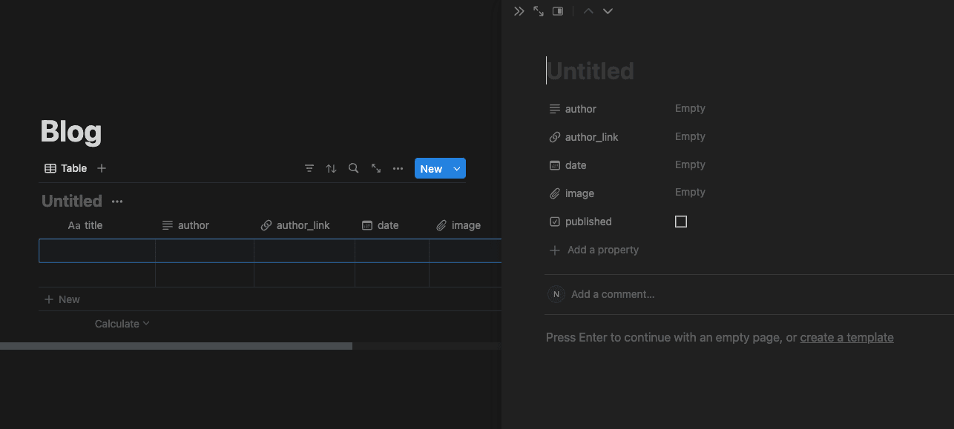The height and width of the screenshot is (429, 954).
Task: Open the New button dropdown chevron
Action: (456, 168)
